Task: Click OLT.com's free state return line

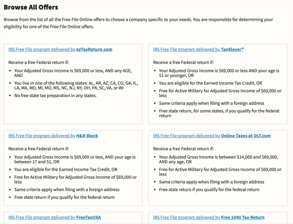Action: click(209, 190)
